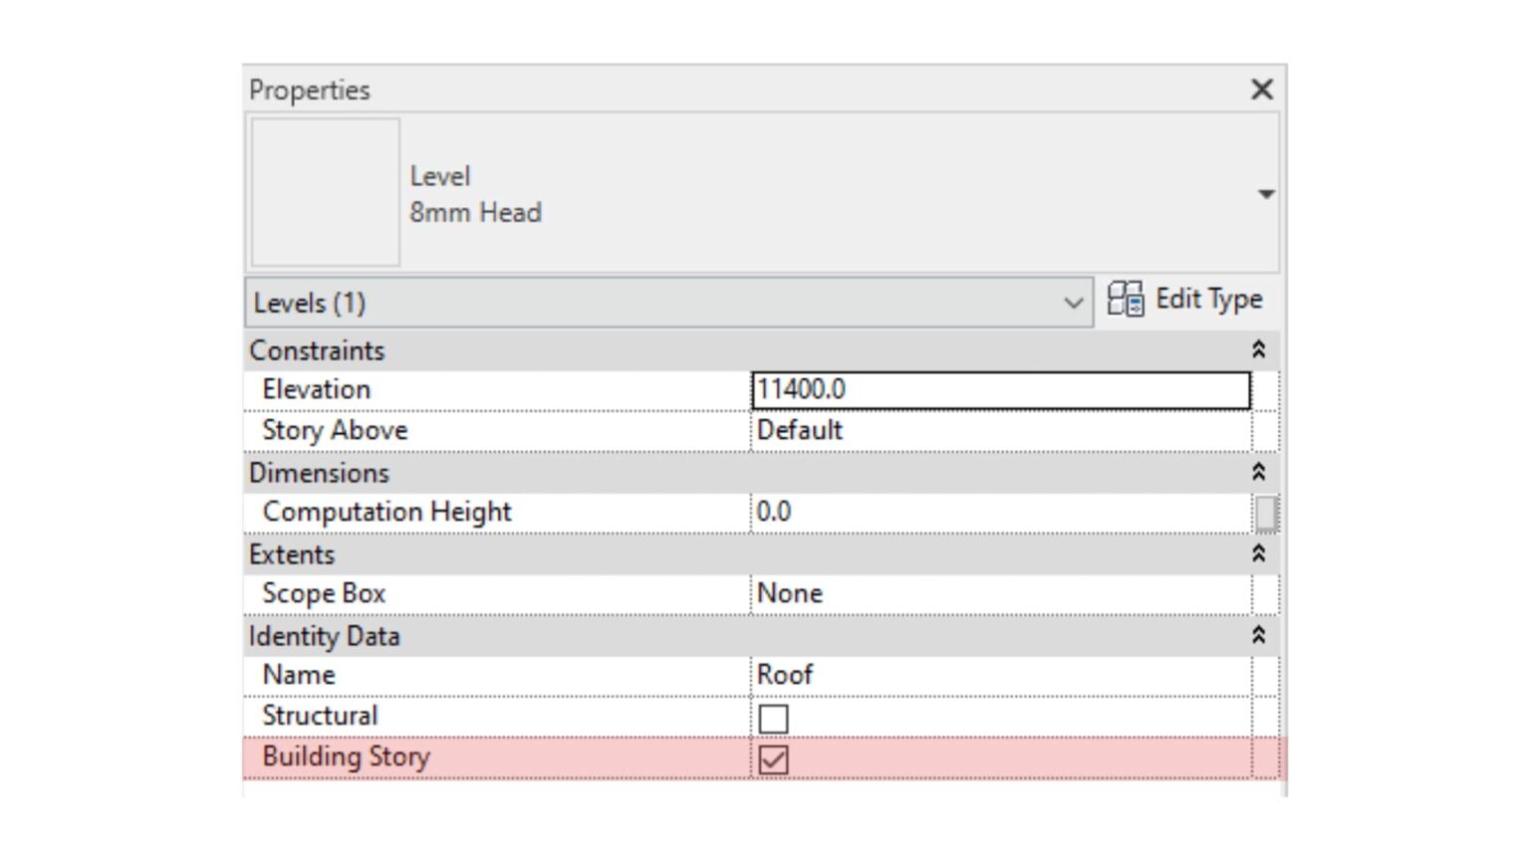The width and height of the screenshot is (1530, 860).
Task: Collapse the Extents section
Action: (1259, 554)
